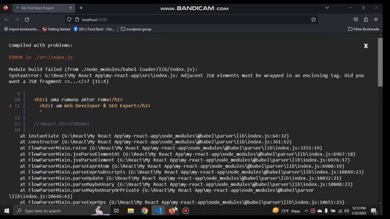This screenshot has height=219, width=390.
Task: Bookmark this page with the star icon
Action: pyautogui.click(x=313, y=19)
